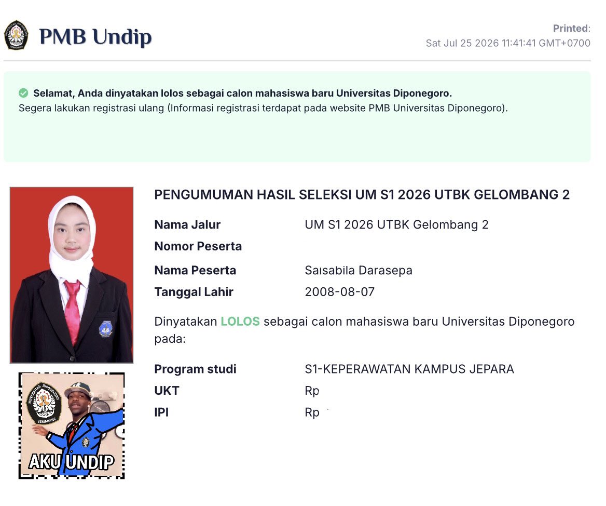Screen dimensions: 606x506
Task: Click heading 'PENGUMUMAN HASIL SELEKSI UM S1 2026 UTBK GELOMBANG 2'
Action: click(362, 195)
